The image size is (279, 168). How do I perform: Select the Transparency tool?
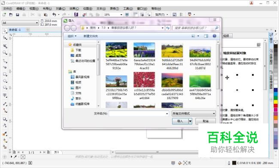point(5,126)
